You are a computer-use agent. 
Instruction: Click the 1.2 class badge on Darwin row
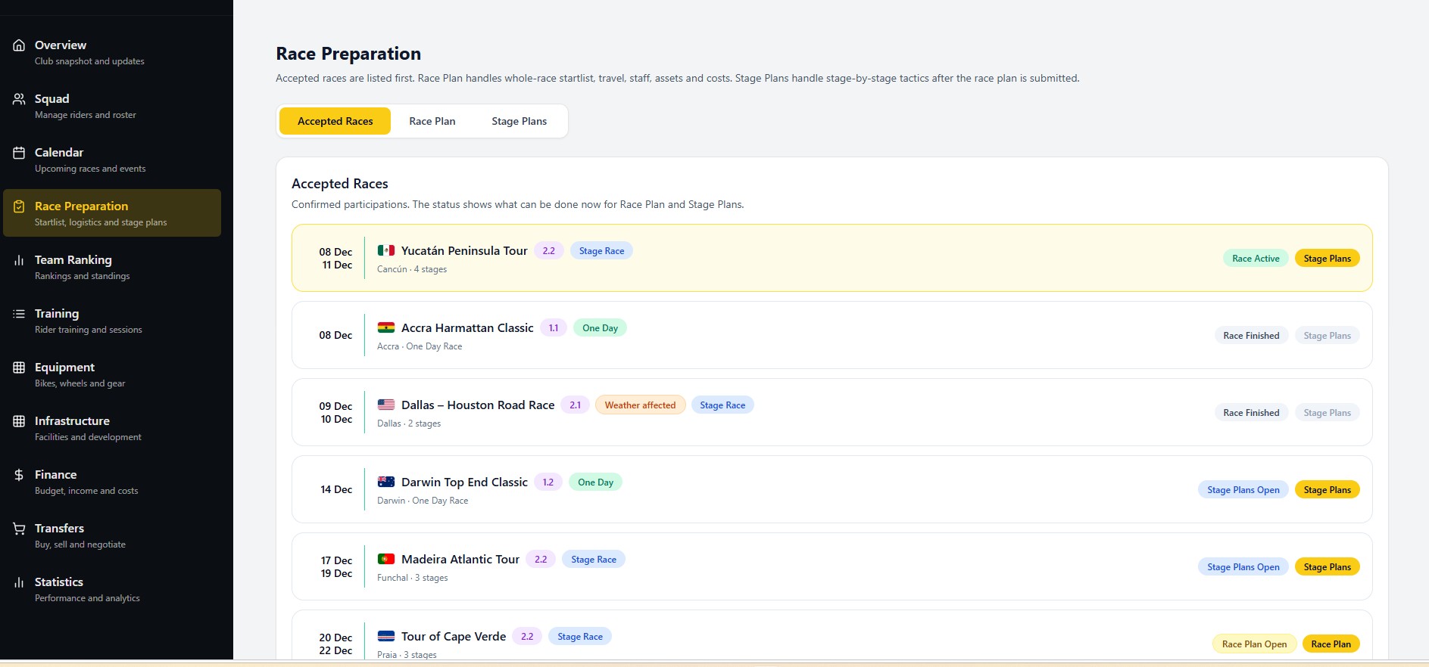pos(548,482)
